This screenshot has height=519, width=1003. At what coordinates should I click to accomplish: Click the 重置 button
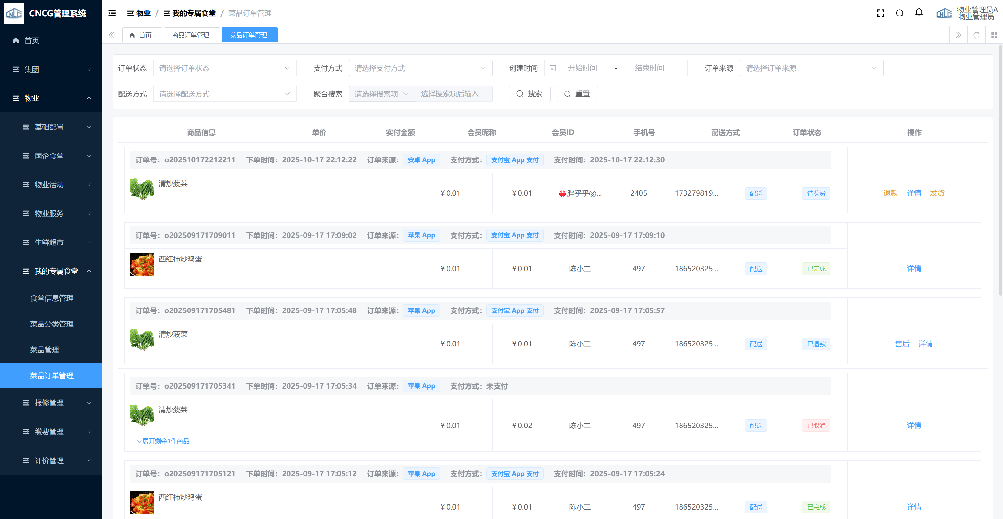pyautogui.click(x=577, y=94)
